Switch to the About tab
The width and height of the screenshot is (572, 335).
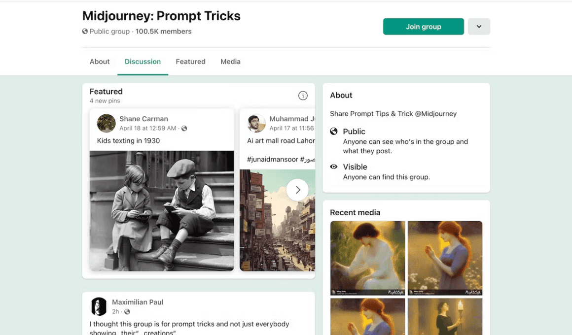[x=100, y=62]
